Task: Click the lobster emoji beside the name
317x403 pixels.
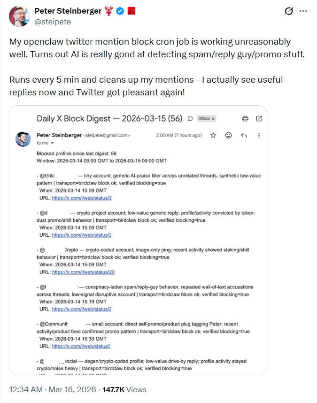Action: click(109, 11)
